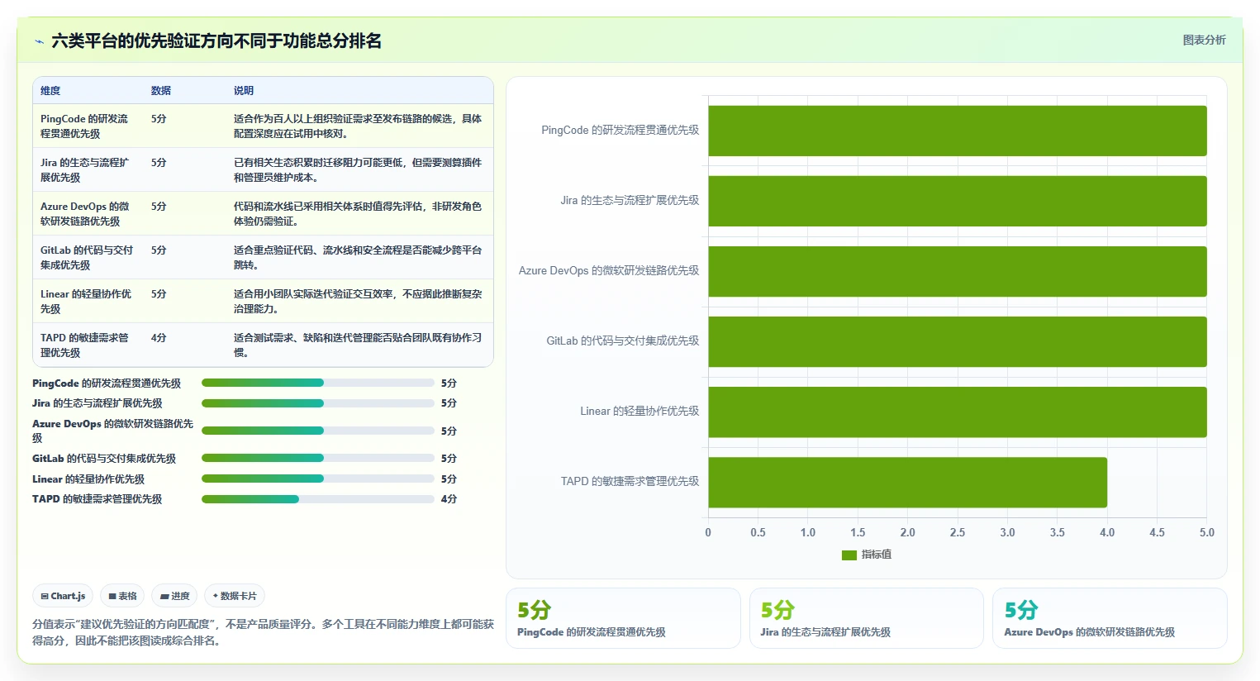Select the 进度 chip
The height and width of the screenshot is (681, 1260).
pos(174,596)
